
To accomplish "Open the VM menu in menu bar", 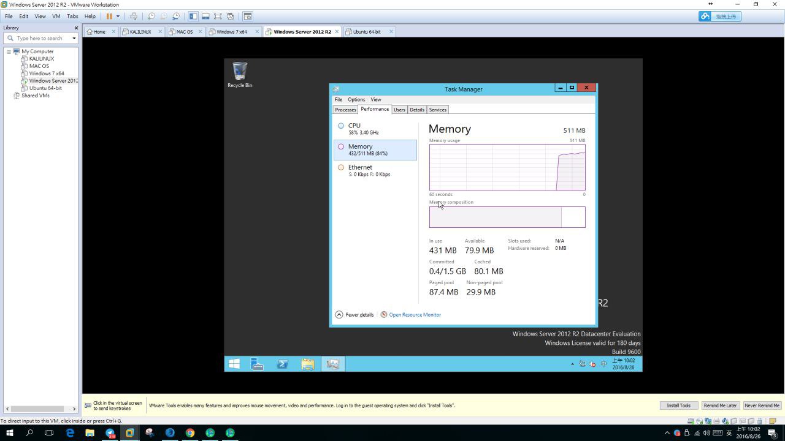I will 56,17.
